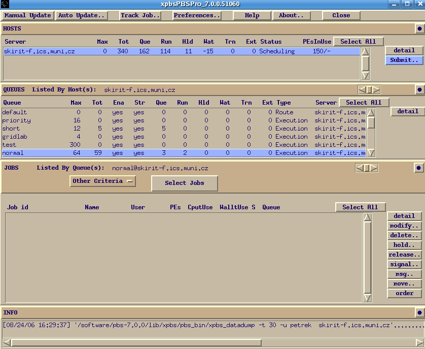Select host skirit-f.ics.muni.cz in HOSTS list
The width and height of the screenshot is (425, 349).
tap(182, 51)
